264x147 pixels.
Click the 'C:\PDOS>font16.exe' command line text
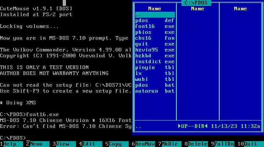coord(29,114)
